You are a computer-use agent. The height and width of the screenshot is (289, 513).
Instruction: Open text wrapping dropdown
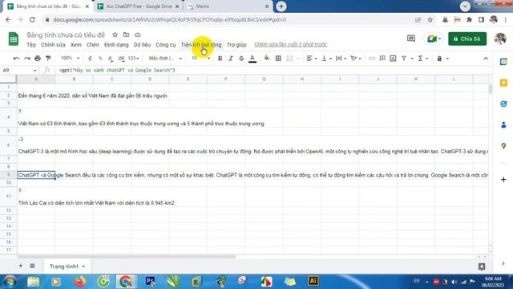pyautogui.click(x=341, y=59)
